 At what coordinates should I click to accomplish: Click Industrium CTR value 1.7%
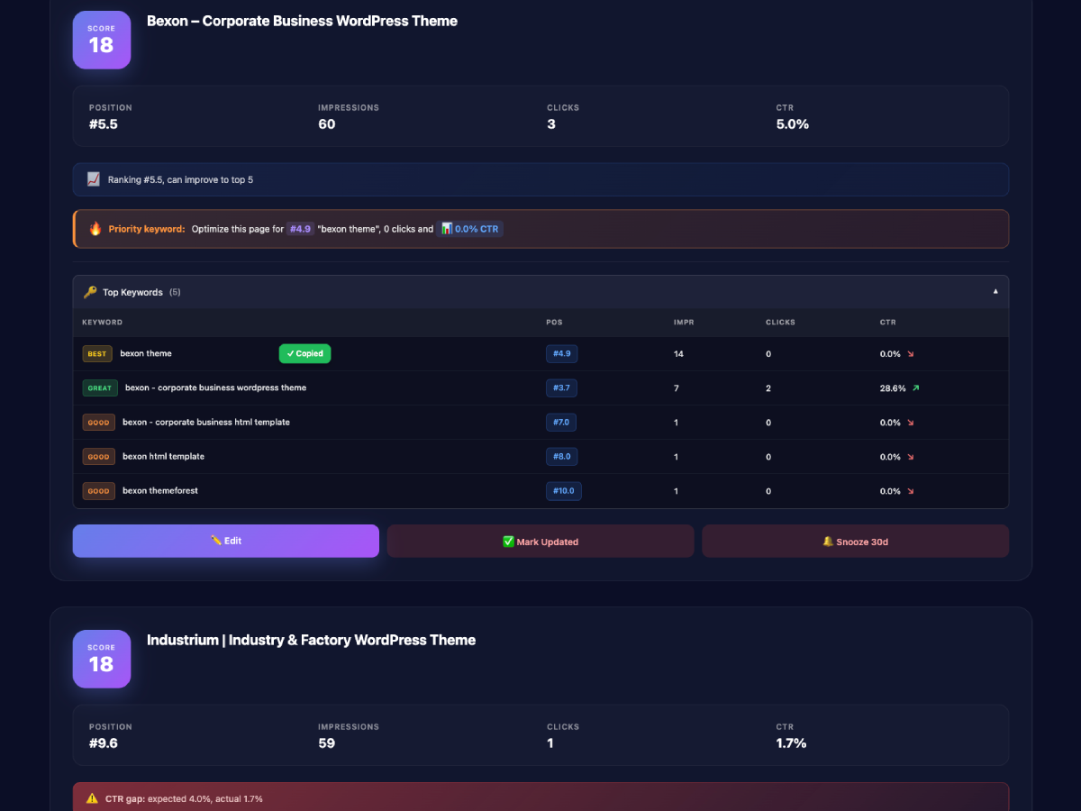click(x=791, y=743)
